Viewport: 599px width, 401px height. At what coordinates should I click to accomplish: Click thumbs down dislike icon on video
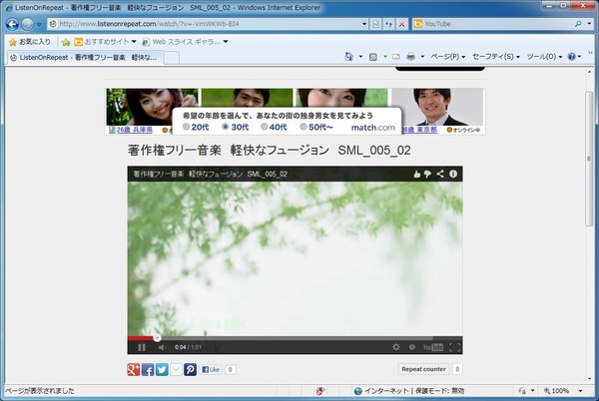coord(428,174)
